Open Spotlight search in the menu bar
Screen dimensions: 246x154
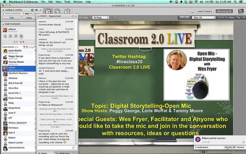coord(235,2)
